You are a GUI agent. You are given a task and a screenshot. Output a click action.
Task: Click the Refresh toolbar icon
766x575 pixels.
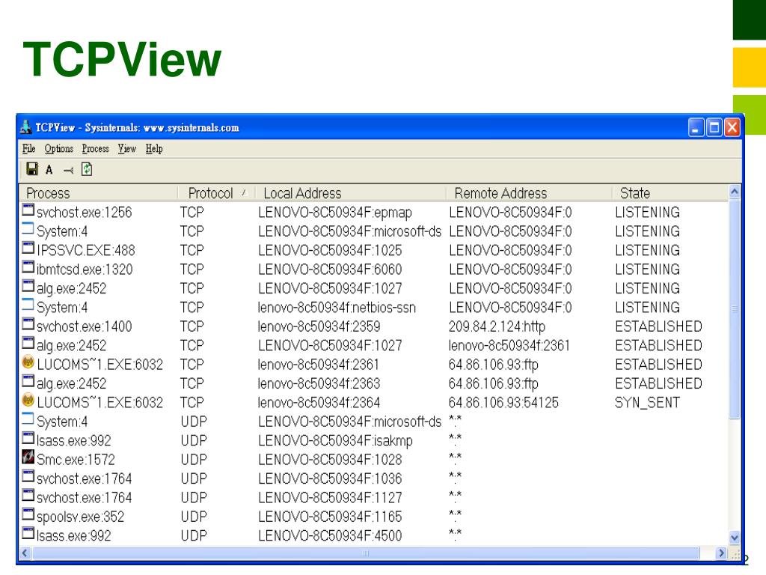(87, 168)
